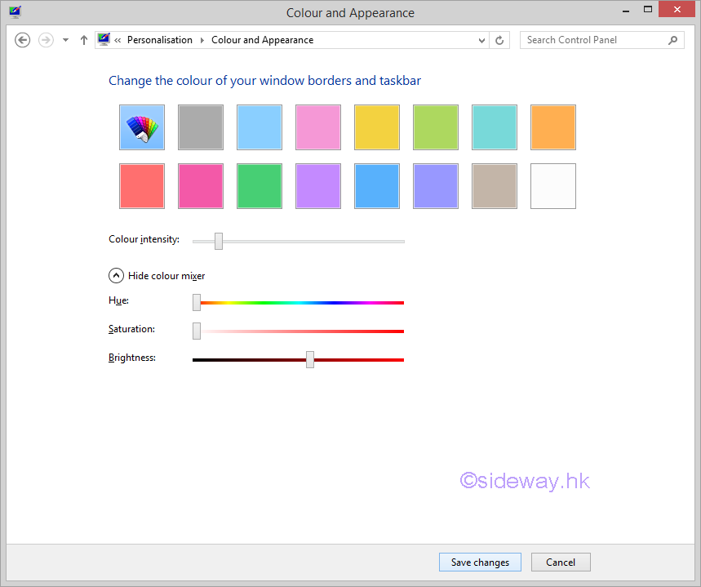The image size is (701, 587).
Task: Click the search magnifier icon
Action: click(673, 40)
